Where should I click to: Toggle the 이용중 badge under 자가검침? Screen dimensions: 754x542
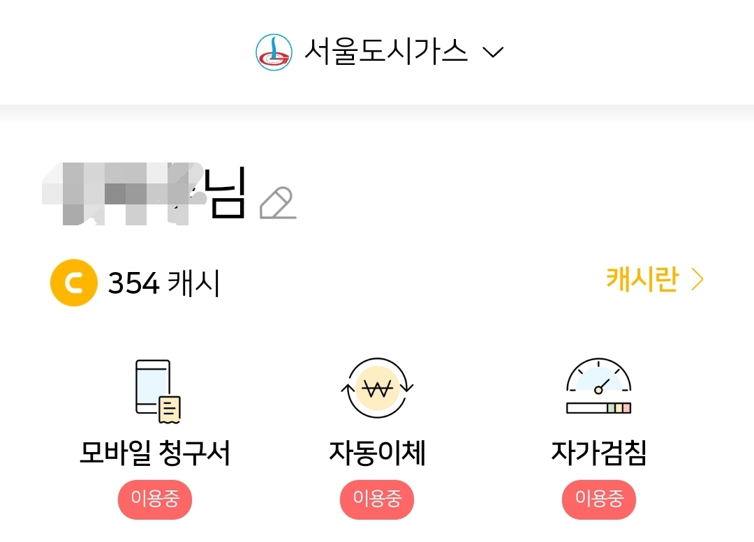(x=598, y=499)
